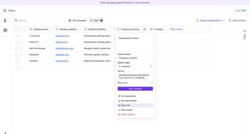The image size is (250, 134).
Task: Choose Sort ascending
Action: pos(135,96)
